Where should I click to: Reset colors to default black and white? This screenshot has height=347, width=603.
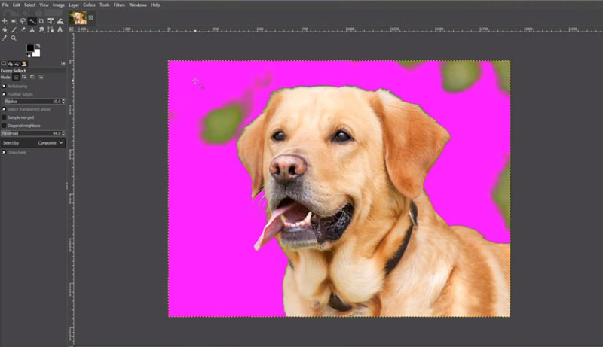point(28,56)
